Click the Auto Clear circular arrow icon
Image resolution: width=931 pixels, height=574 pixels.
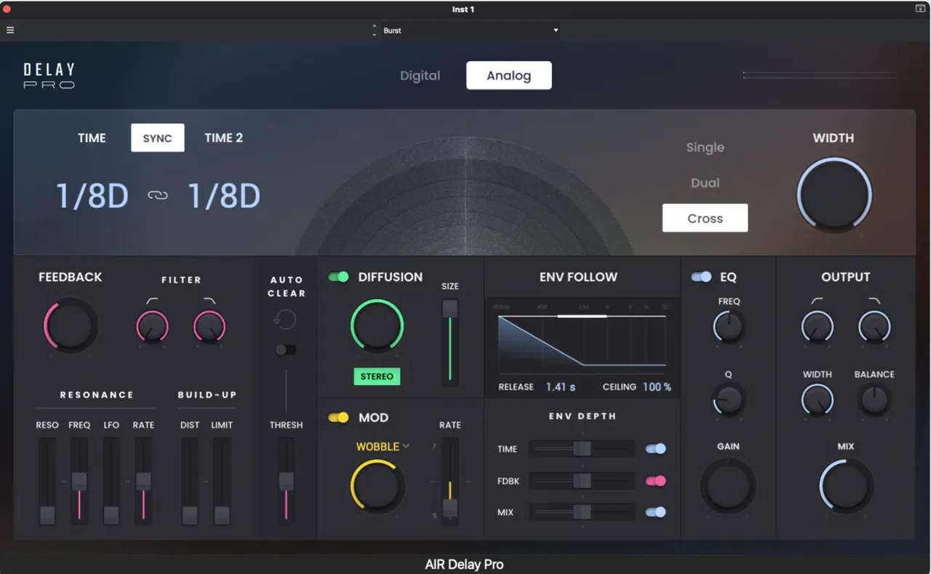pos(285,319)
